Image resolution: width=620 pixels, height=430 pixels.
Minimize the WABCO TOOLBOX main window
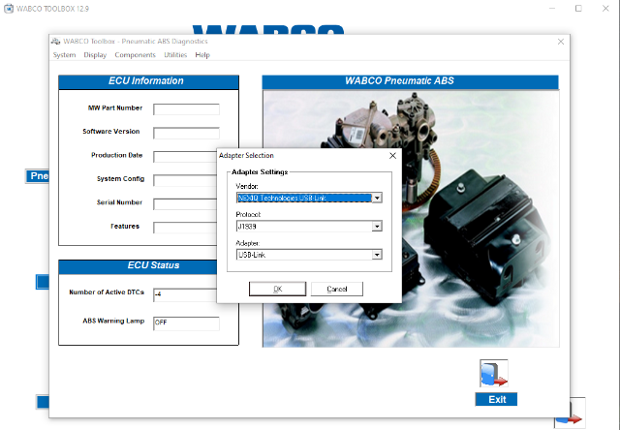(x=552, y=9)
